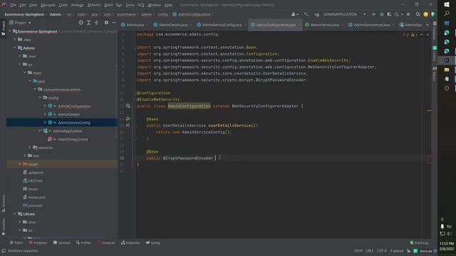Image resolution: width=456 pixels, height=256 pixels.
Task: Click the gutter icon beside the AdminConfiguration class line
Action: click(x=128, y=106)
